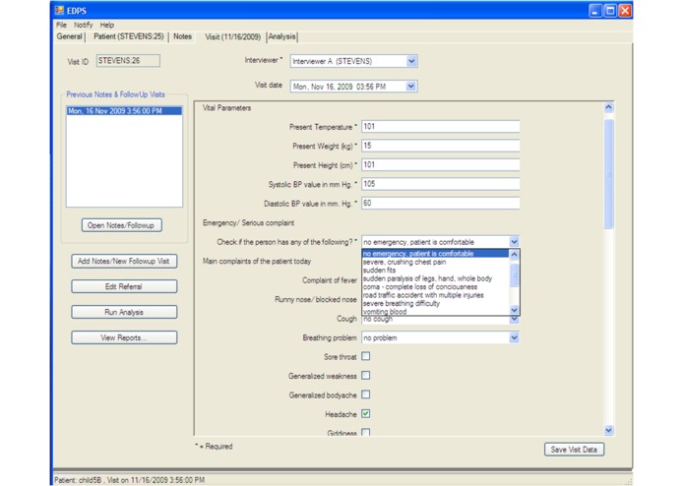Open the Visit date picker dropdown
The width and height of the screenshot is (684, 486).
pos(410,87)
